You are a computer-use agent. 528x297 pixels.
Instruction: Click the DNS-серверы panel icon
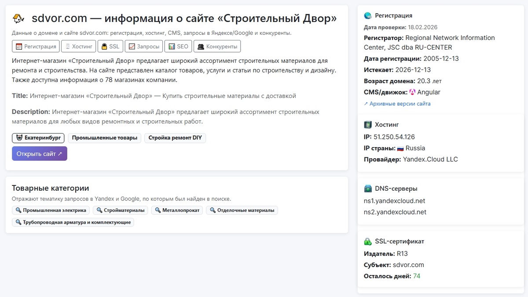367,188
